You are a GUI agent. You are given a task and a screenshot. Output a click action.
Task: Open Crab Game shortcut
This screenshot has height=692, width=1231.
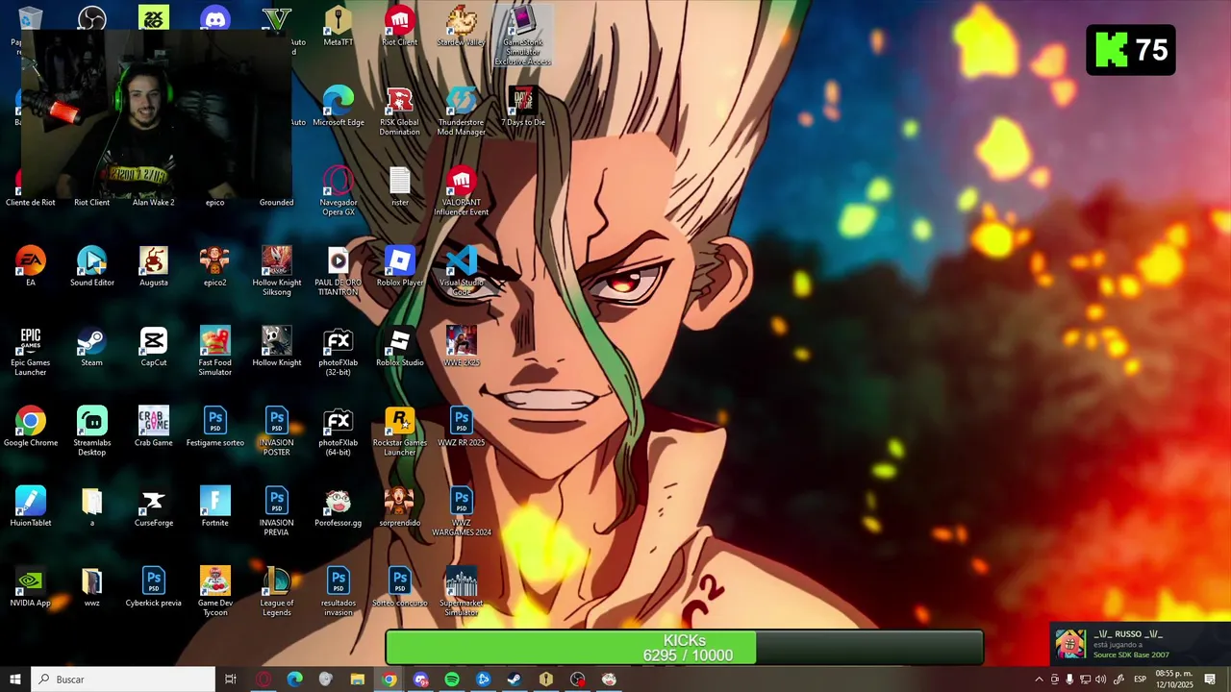(x=154, y=427)
